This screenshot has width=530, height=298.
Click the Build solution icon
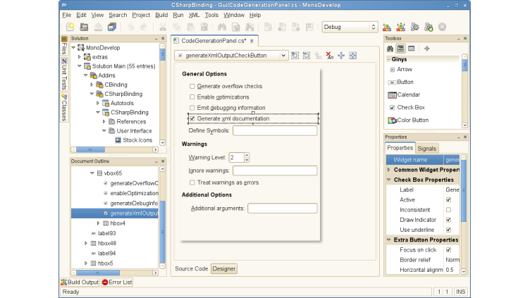(x=387, y=27)
